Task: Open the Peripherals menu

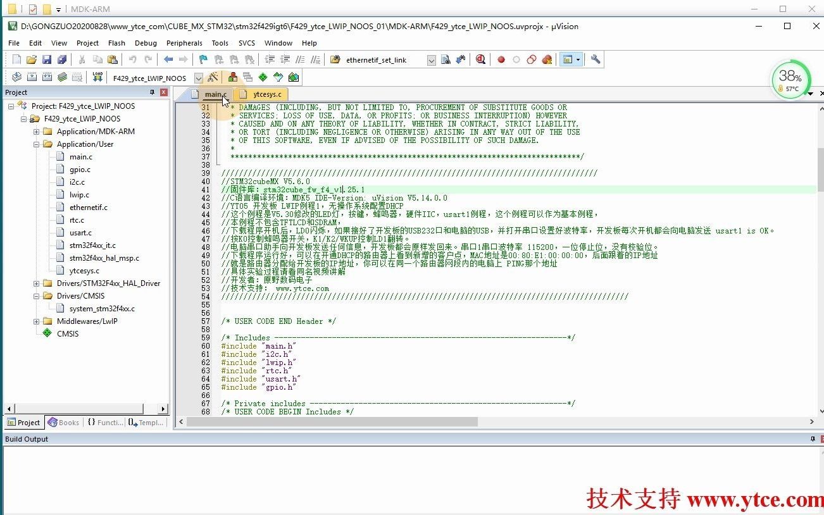Action: tap(184, 43)
